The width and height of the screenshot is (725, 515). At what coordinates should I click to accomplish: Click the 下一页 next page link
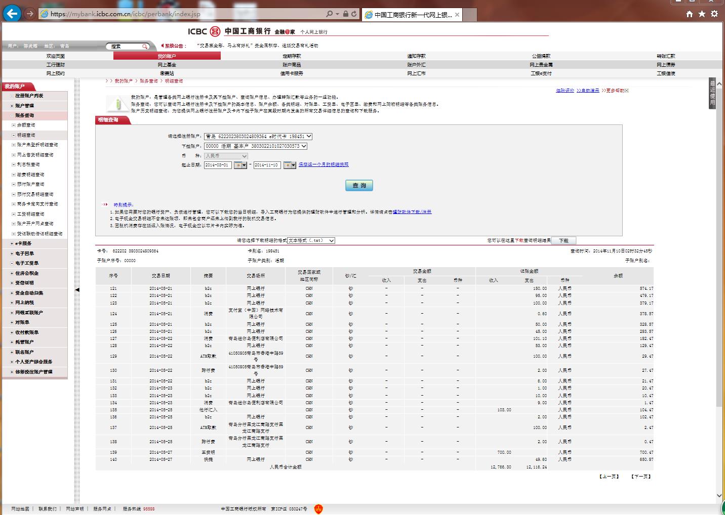641,477
